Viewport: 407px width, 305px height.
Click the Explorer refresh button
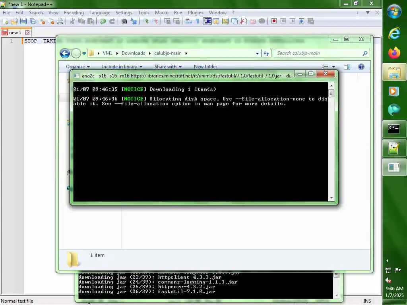click(x=266, y=54)
